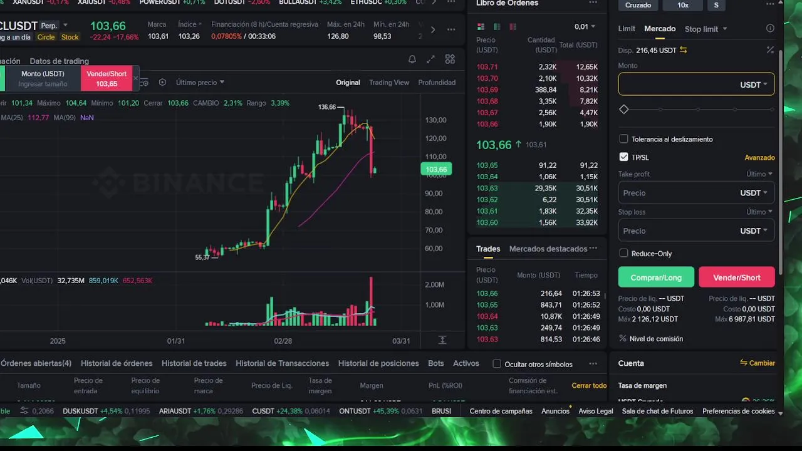Open Stop loss Último trigger dropdown

tap(759, 212)
